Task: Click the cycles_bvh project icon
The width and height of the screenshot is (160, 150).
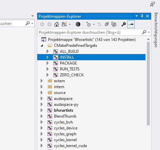Action: pos(50,122)
